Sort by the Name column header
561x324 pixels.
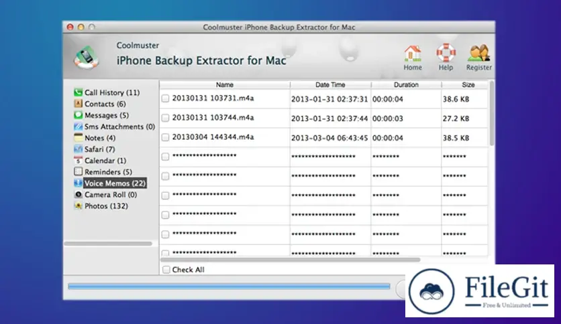pyautogui.click(x=225, y=85)
